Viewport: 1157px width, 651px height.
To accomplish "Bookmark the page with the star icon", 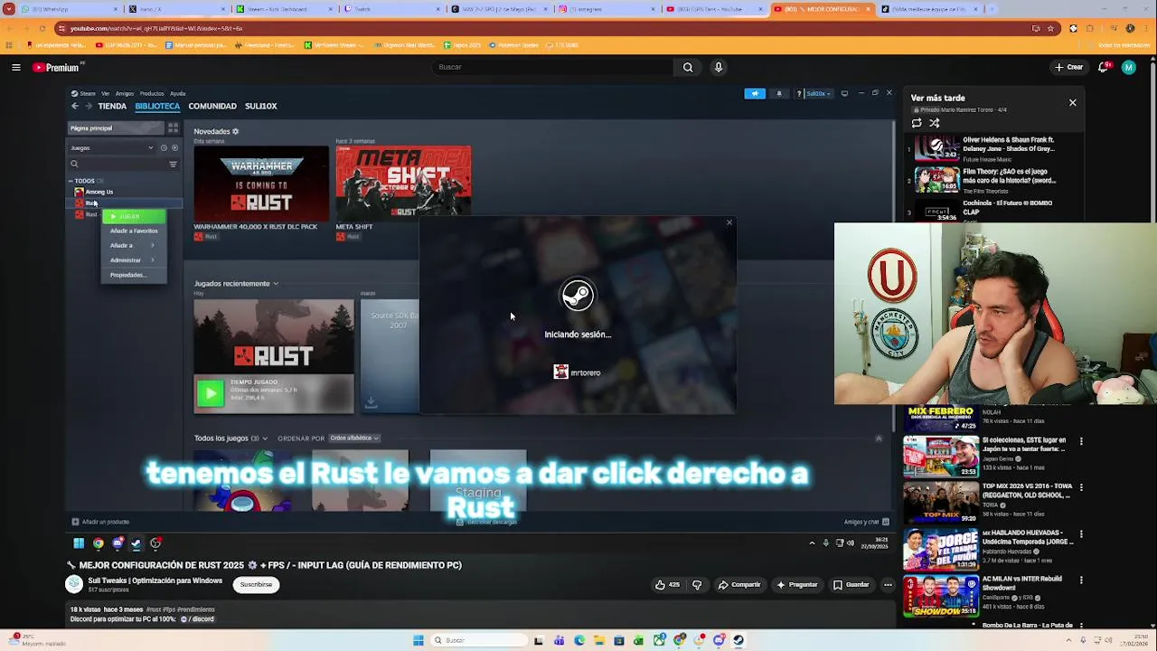I will 1050,29.
